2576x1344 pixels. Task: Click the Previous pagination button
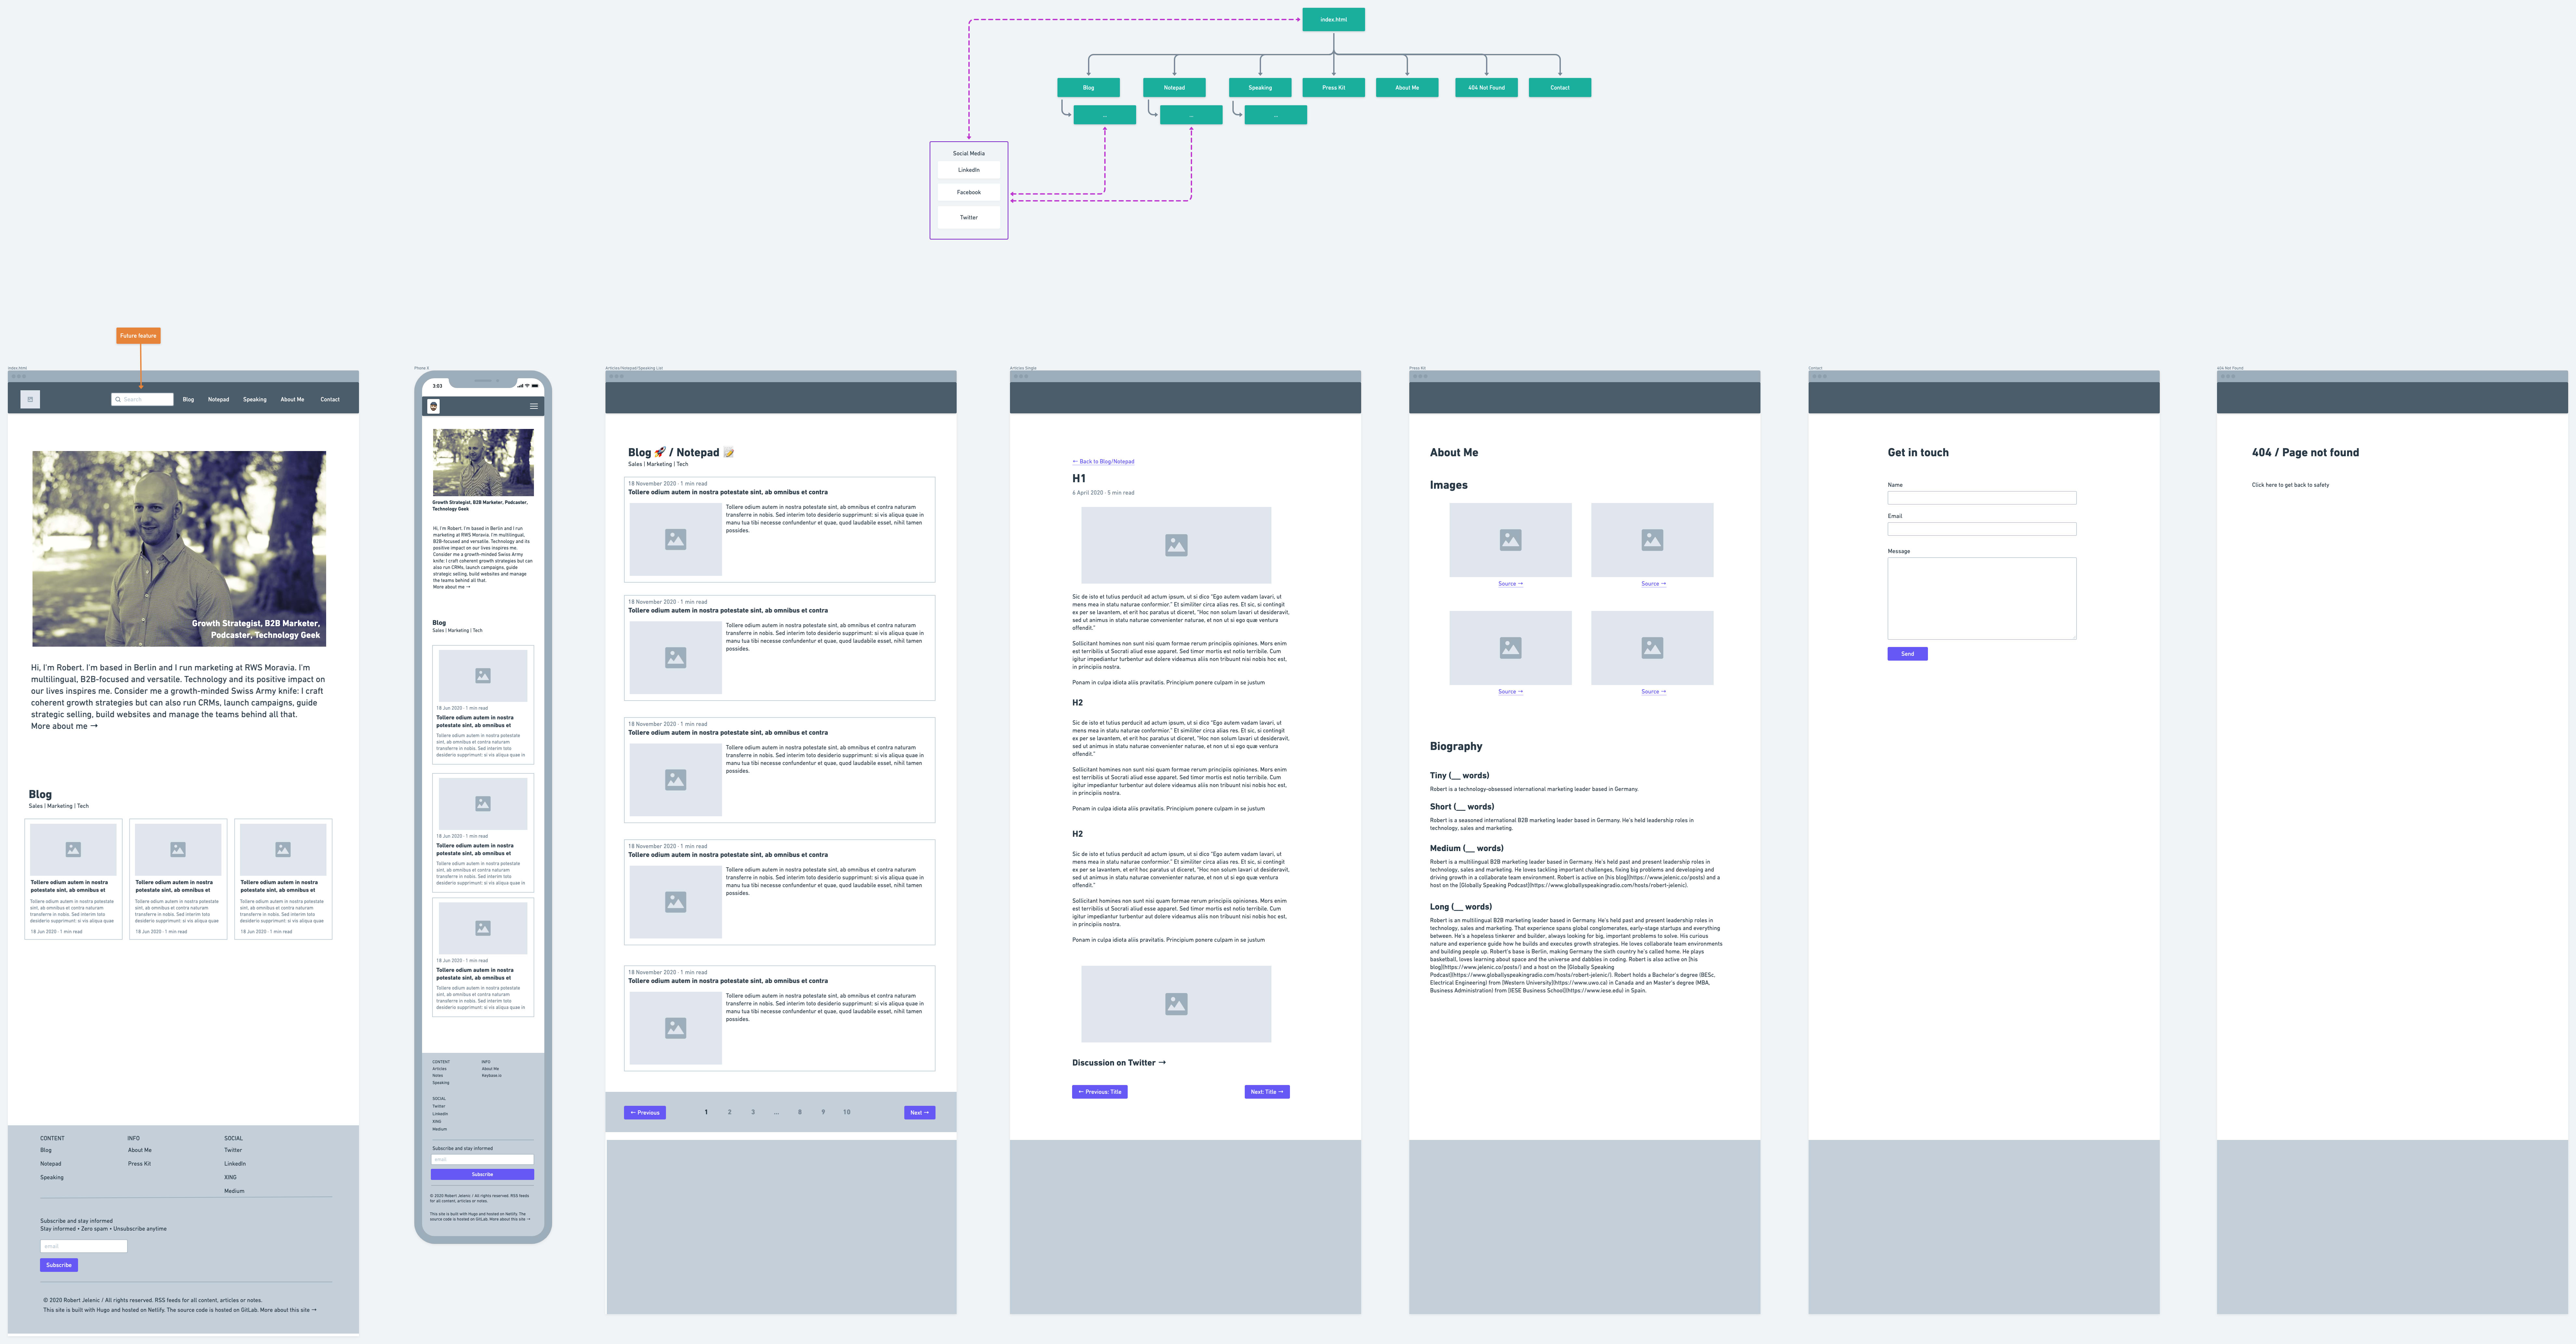pos(645,1112)
